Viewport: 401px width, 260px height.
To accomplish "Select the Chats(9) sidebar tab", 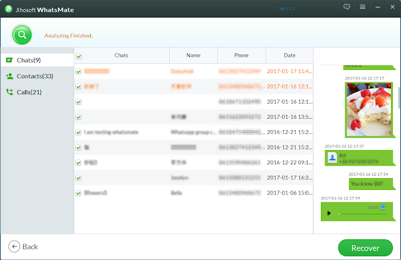I will point(38,60).
